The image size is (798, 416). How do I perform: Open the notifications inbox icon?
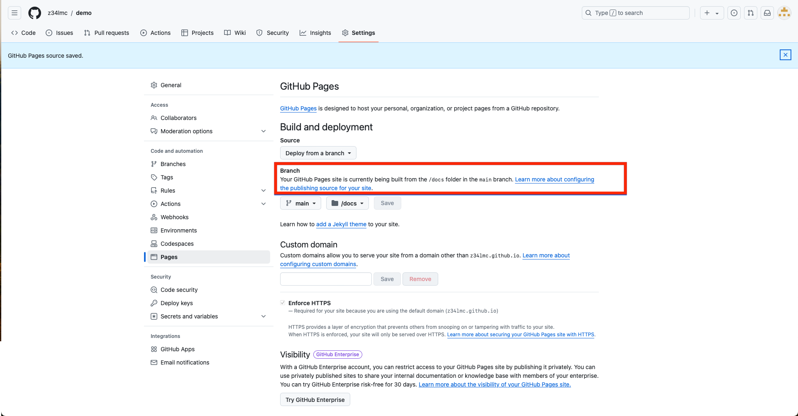click(767, 13)
